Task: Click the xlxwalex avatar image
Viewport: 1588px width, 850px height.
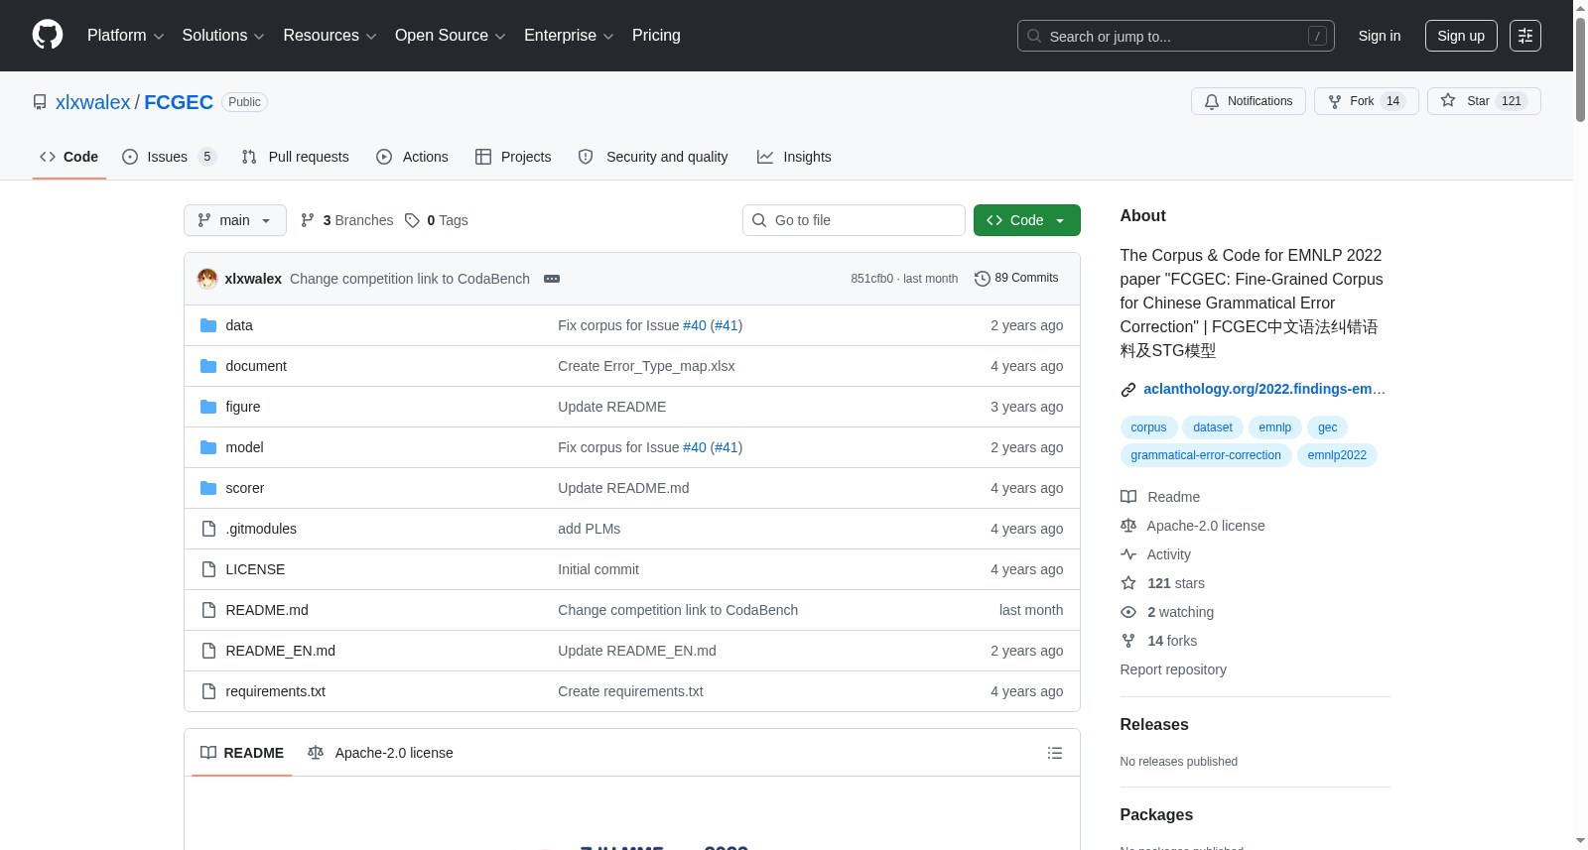Action: point(207,279)
